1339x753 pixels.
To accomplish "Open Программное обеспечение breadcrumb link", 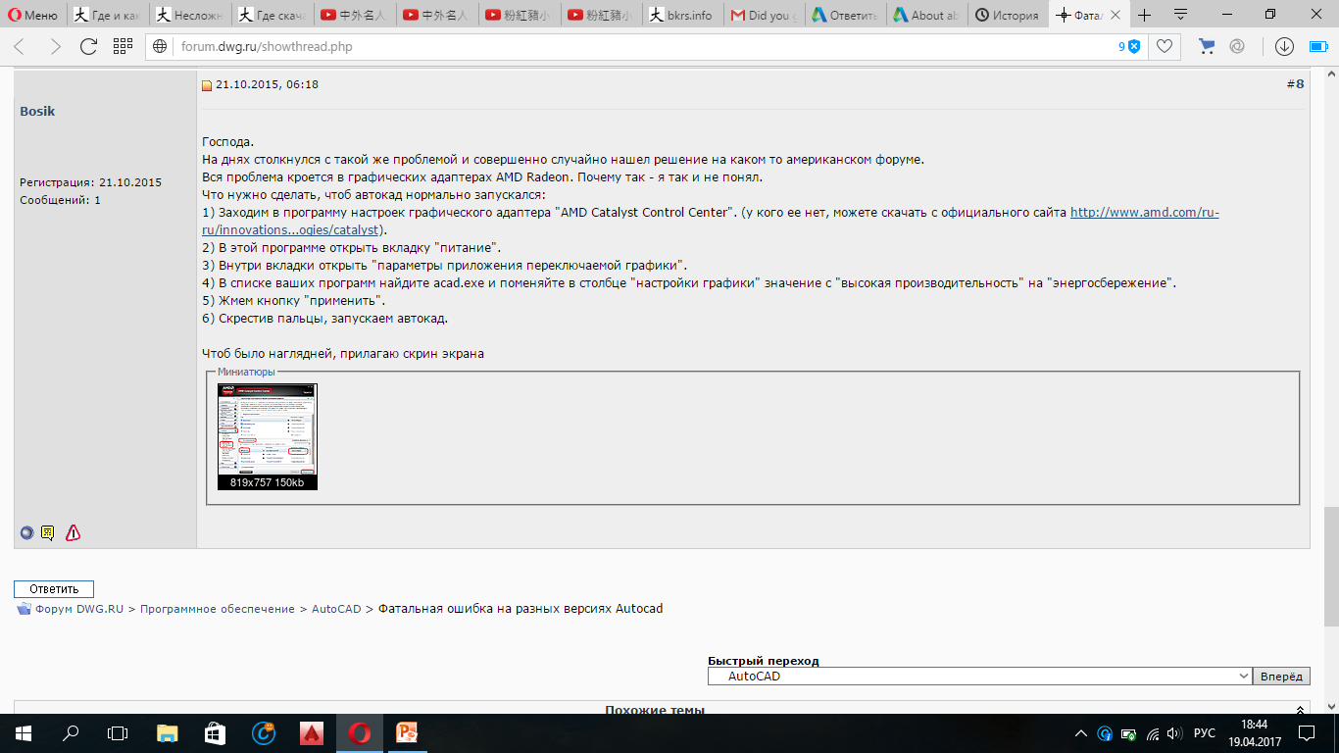I will [x=218, y=609].
